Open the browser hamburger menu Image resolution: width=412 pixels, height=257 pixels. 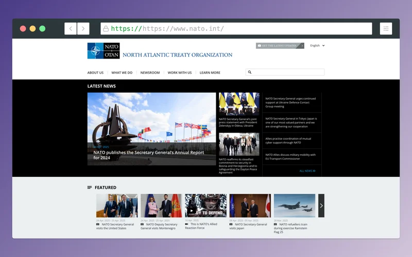tap(385, 29)
